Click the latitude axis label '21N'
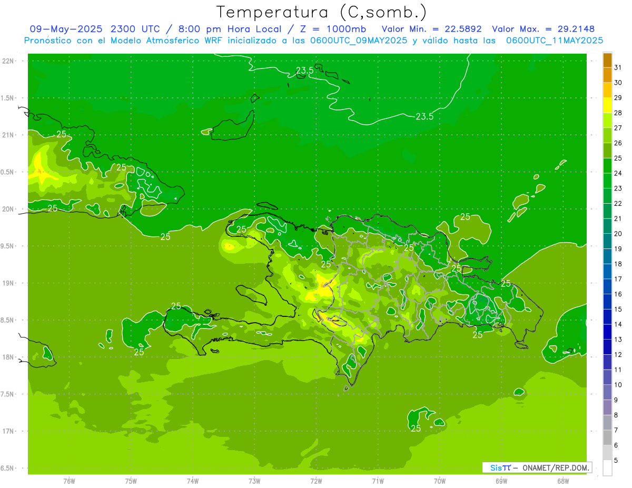632x488 pixels. click(8, 135)
